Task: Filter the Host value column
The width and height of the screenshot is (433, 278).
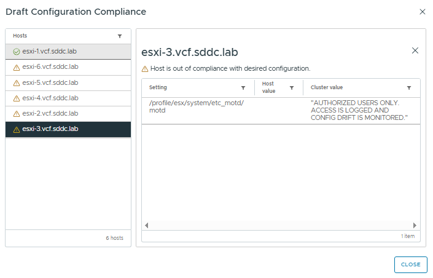Action: [x=292, y=88]
